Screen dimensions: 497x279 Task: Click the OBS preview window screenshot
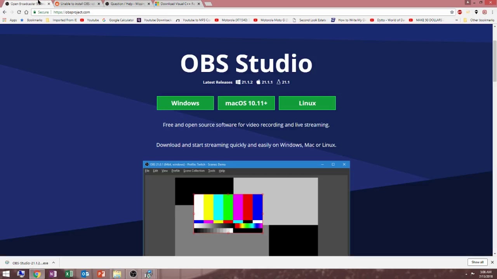(246, 208)
